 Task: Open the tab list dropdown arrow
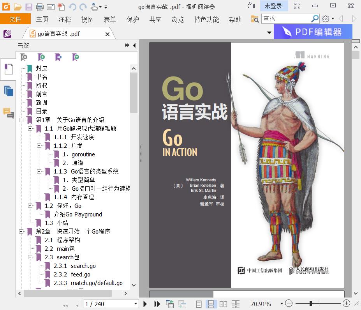coord(269,32)
